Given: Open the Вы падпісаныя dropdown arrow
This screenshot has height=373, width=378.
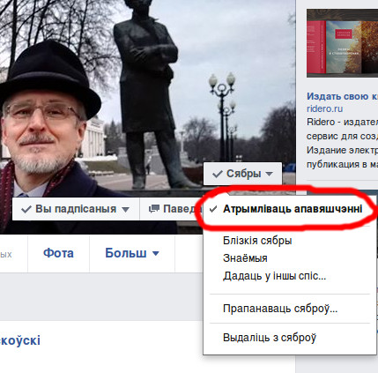Looking at the screenshot, I should tap(126, 210).
